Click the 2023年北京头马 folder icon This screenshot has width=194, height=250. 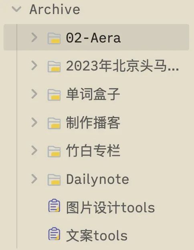tap(54, 67)
